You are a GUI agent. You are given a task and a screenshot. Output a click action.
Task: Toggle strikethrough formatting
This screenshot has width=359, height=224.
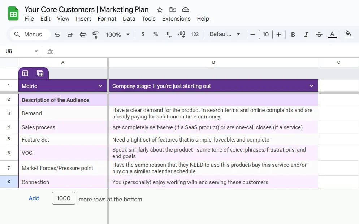click(x=319, y=35)
